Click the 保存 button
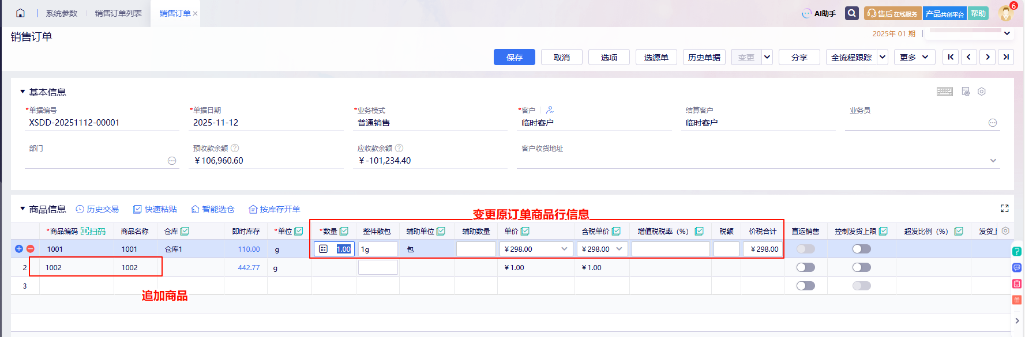Screen dimensions: 1025x337 (515, 57)
